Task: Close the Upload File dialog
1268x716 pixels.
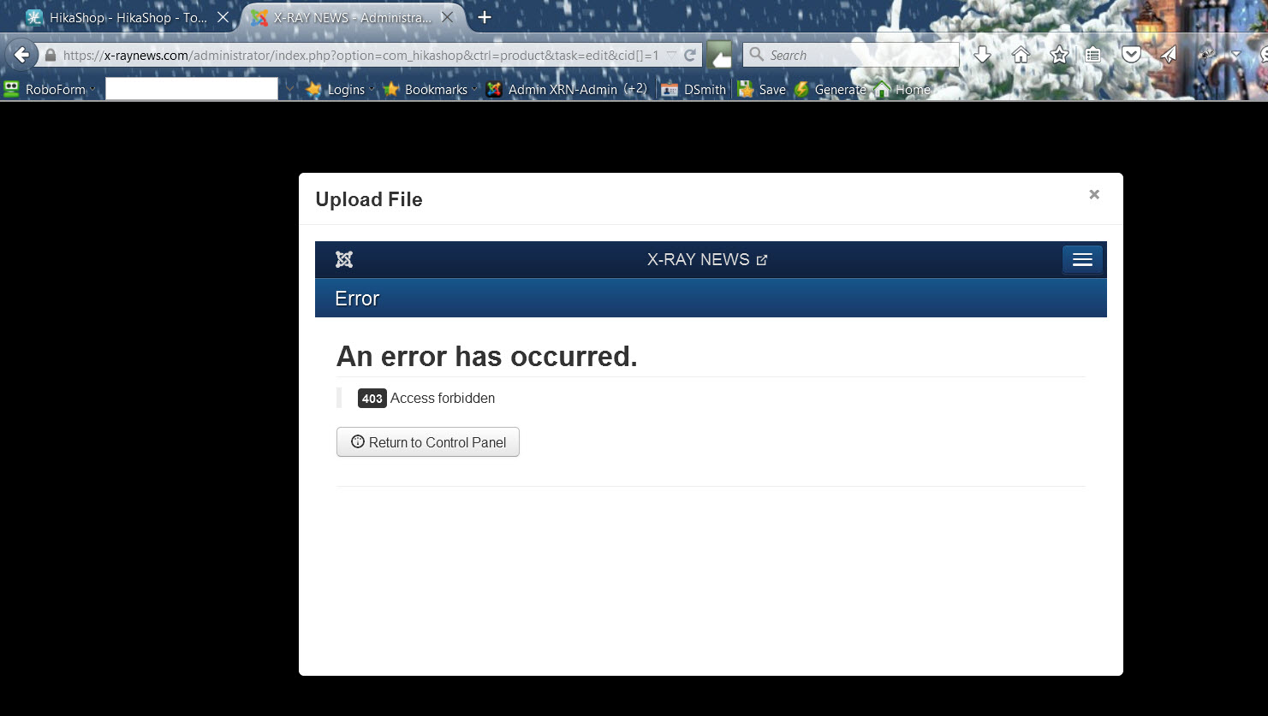Action: [x=1093, y=195]
